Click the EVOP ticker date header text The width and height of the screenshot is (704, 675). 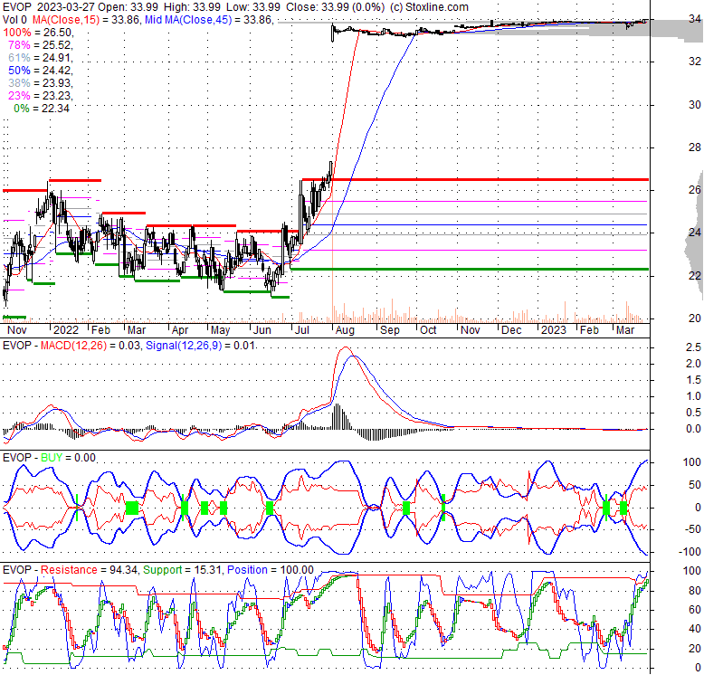coord(48,7)
